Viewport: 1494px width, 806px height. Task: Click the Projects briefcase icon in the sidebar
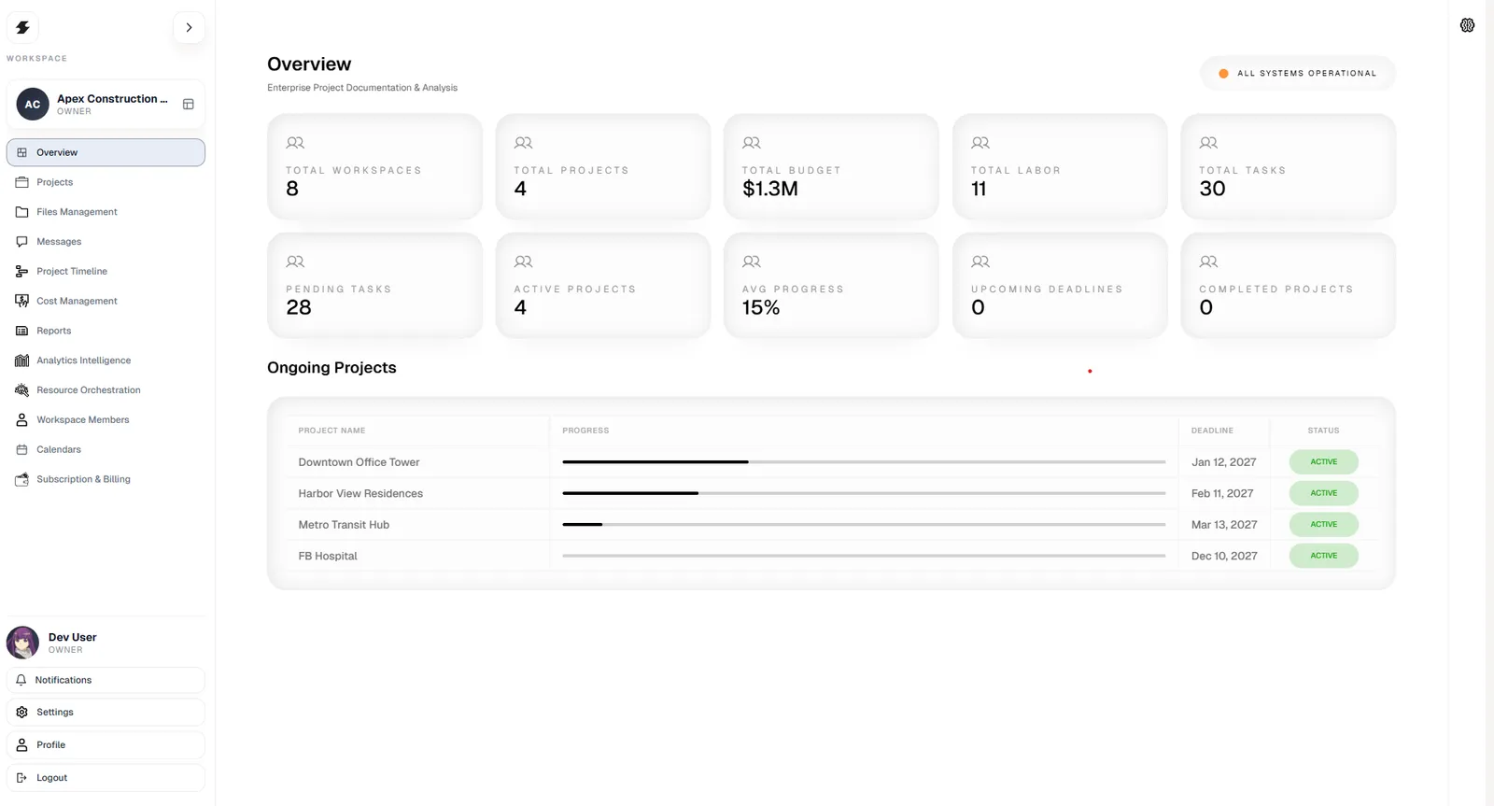click(x=21, y=182)
